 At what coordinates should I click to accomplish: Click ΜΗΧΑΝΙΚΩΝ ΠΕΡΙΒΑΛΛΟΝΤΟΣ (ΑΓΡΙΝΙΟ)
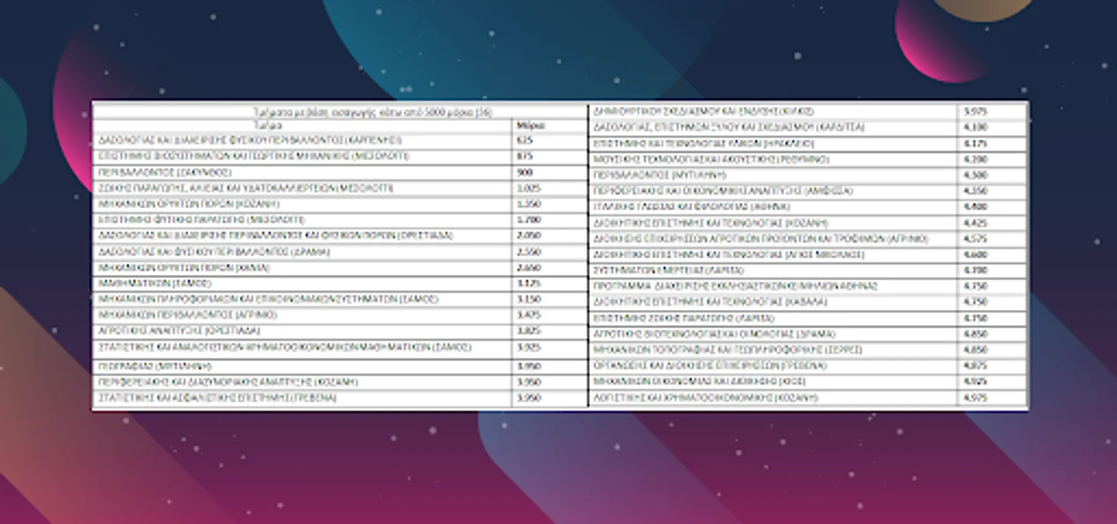coord(187,315)
